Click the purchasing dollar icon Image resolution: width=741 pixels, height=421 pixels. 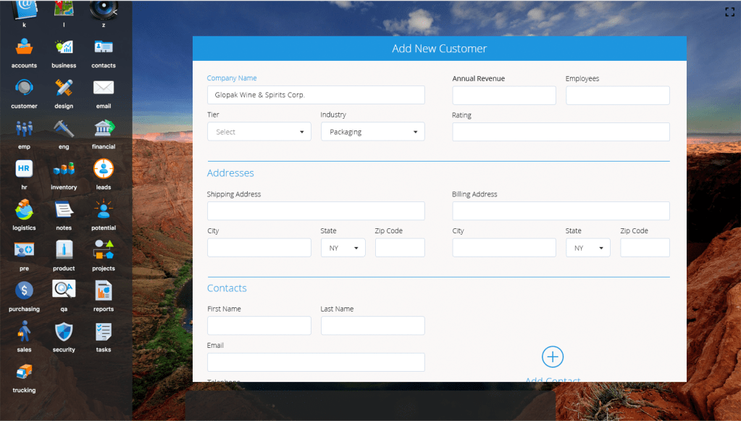pyautogui.click(x=24, y=291)
